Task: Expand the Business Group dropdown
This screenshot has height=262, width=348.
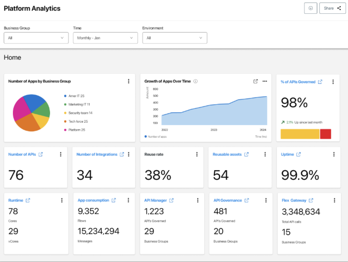Action: [x=36, y=38]
